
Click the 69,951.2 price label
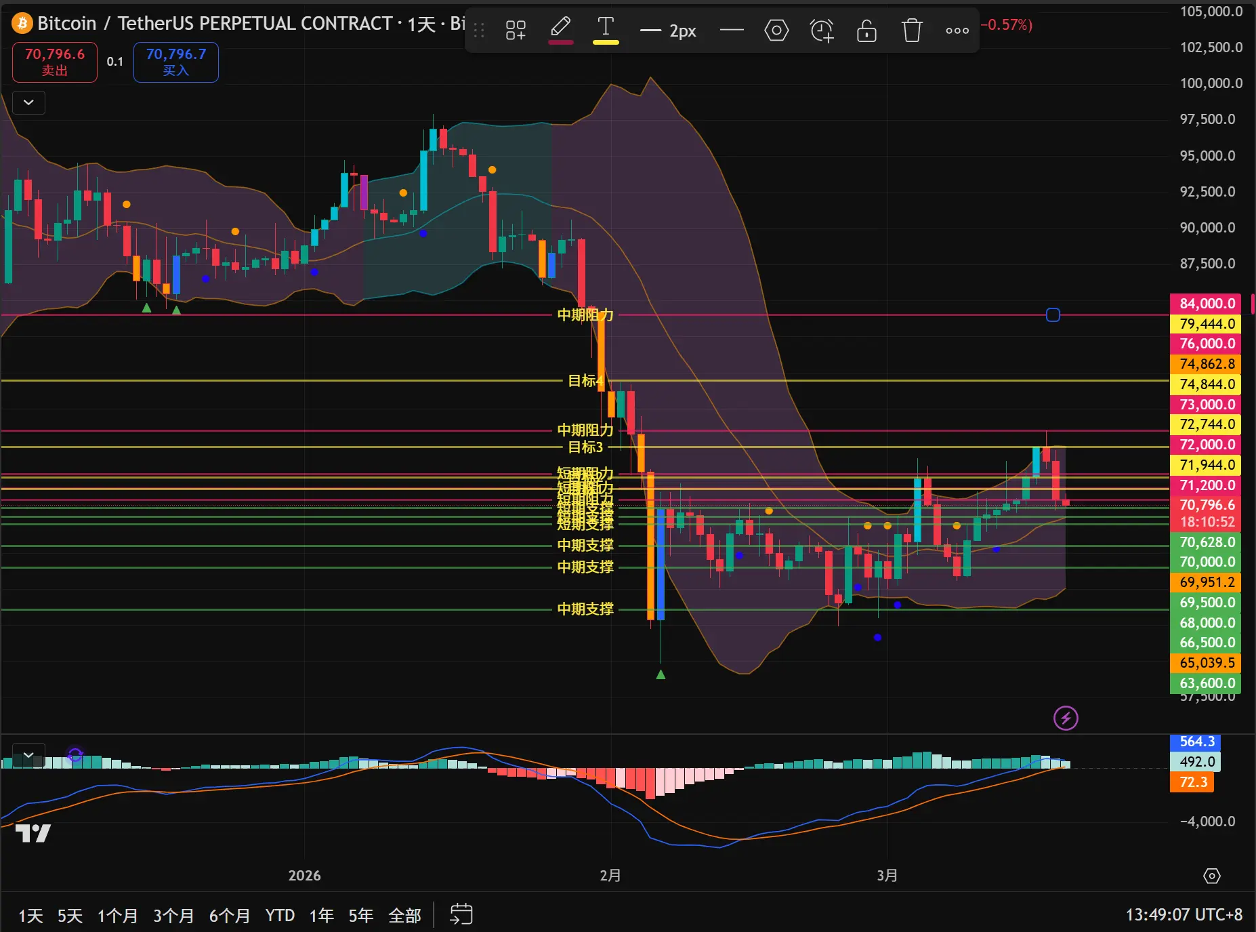tap(1207, 582)
